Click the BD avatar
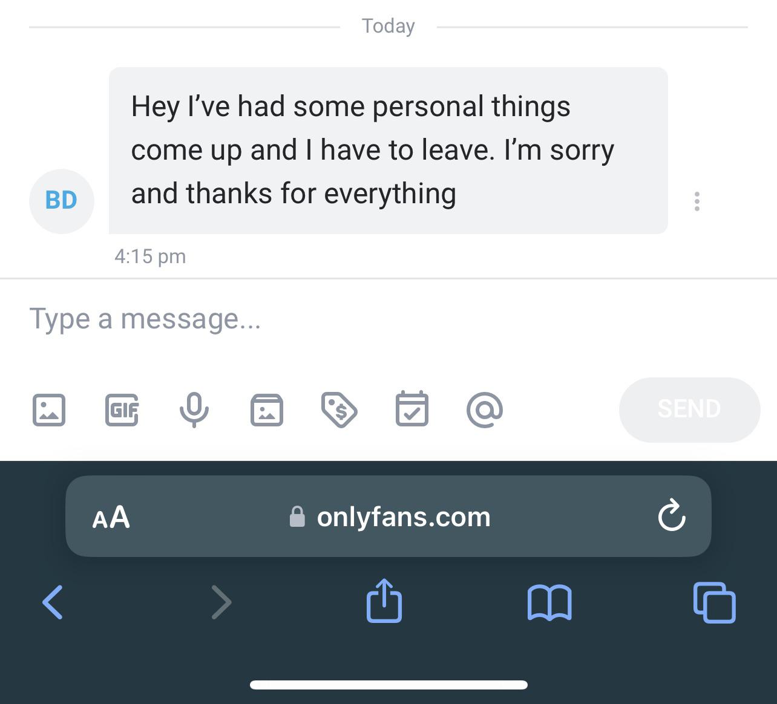The image size is (777, 704). pos(62,201)
